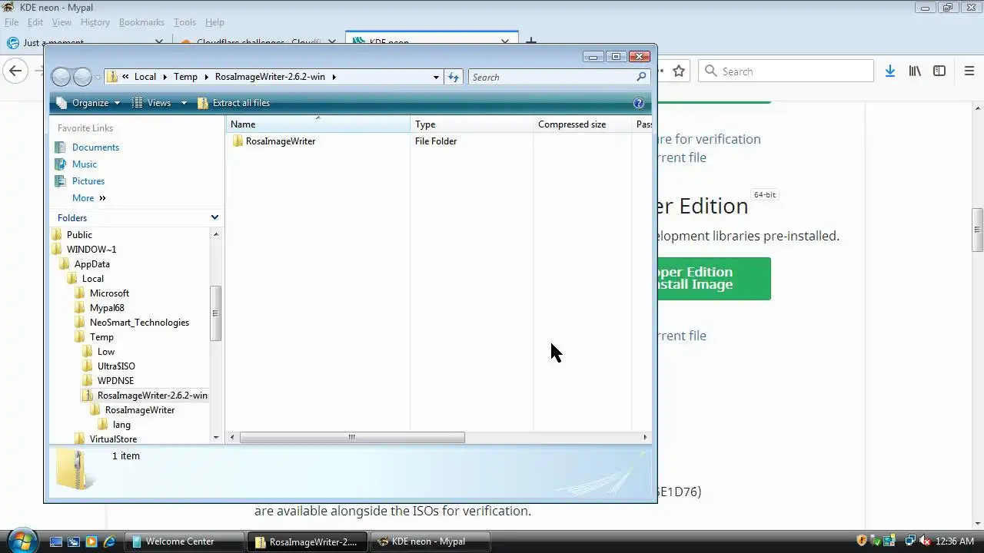984x553 pixels.
Task: Open Music favorite link
Action: point(85,164)
